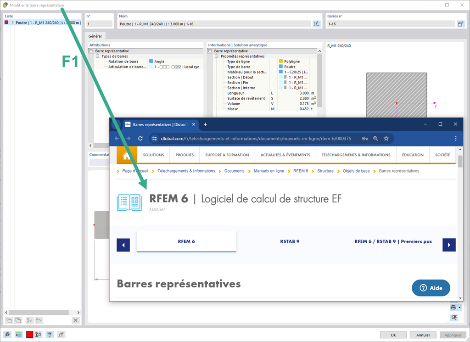Viewport: 470px width, 342px height.
Task: Follow Manuels en ligne breadcrumb link
Action: coord(269,171)
